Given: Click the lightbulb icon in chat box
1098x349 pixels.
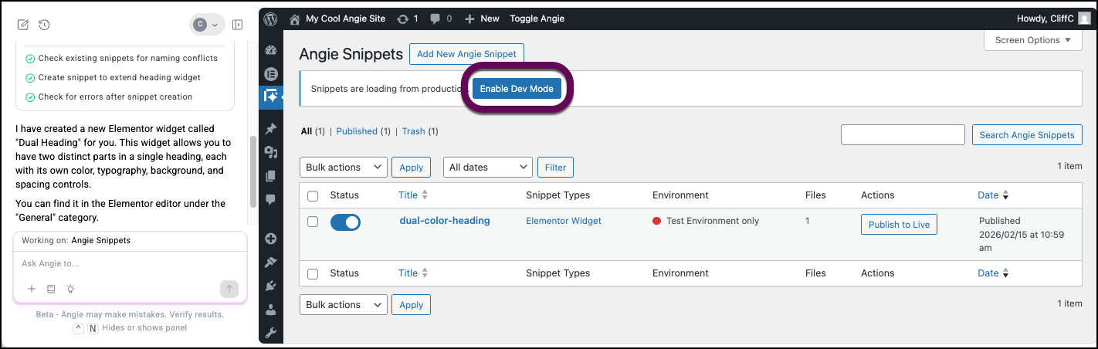Looking at the screenshot, I should pos(70,289).
